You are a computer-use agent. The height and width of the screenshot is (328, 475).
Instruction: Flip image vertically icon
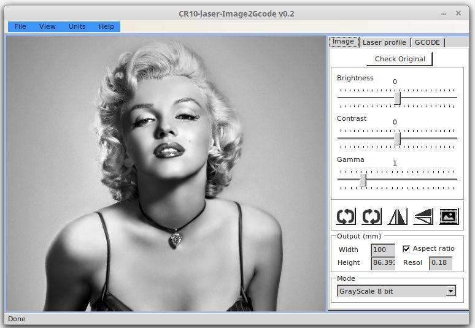[423, 216]
